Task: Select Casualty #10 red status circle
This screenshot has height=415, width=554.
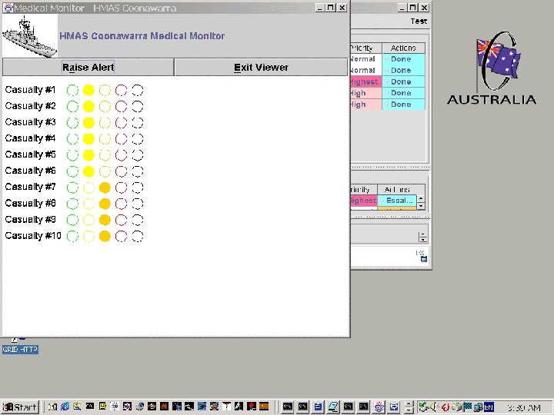Action: pyautogui.click(x=122, y=236)
